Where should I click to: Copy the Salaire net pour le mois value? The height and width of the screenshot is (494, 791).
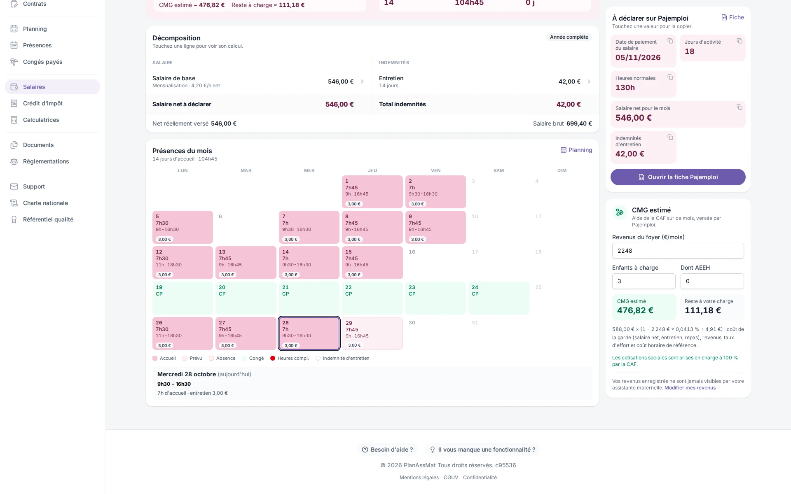point(740,107)
